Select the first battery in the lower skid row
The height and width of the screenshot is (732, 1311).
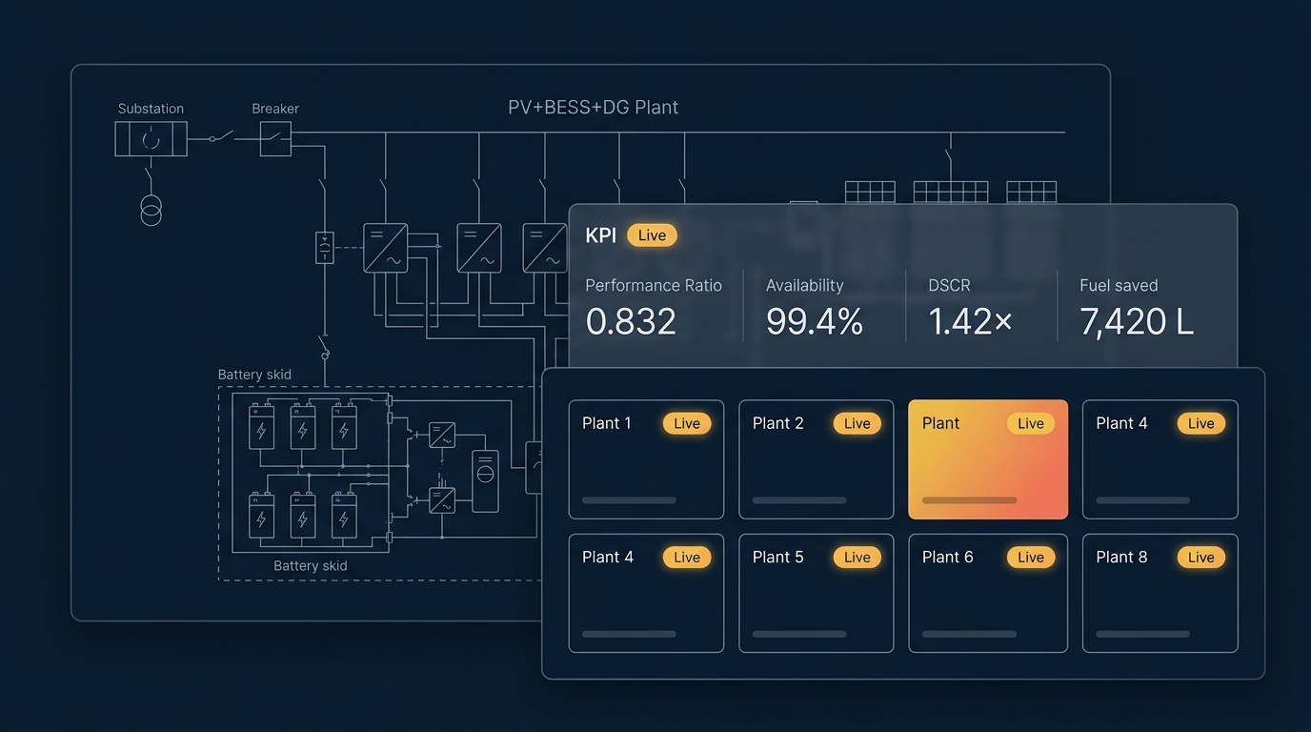coord(261,515)
